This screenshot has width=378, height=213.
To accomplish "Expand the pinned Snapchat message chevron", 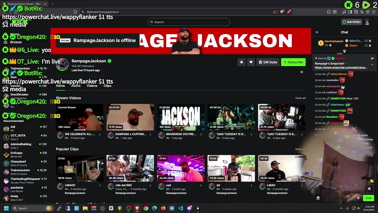I will [372, 64].
